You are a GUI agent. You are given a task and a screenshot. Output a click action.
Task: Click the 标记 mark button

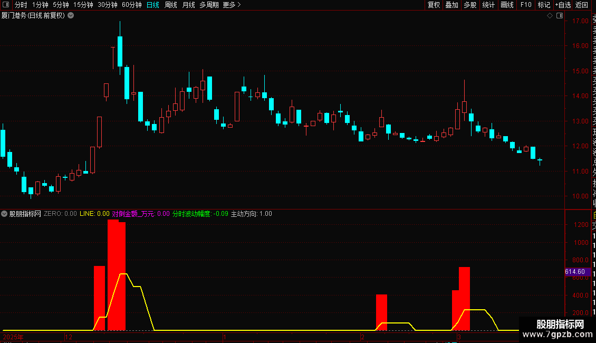544,5
